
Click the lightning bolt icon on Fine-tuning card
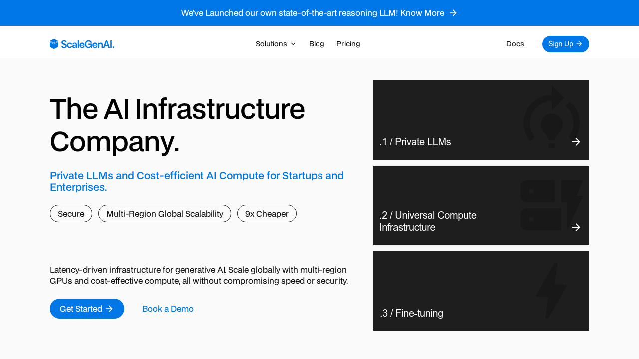pyautogui.click(x=551, y=290)
